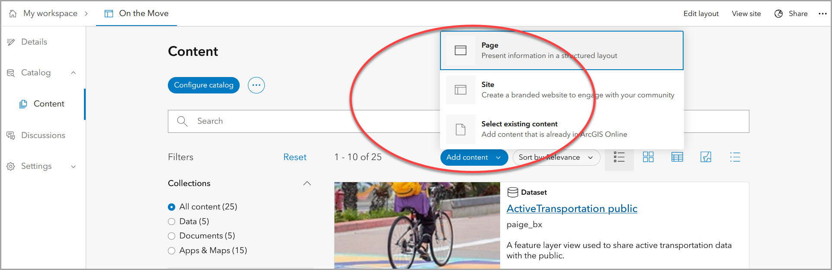This screenshot has width=832, height=270.
Task: Switch to the map view
Action: pyautogui.click(x=706, y=157)
